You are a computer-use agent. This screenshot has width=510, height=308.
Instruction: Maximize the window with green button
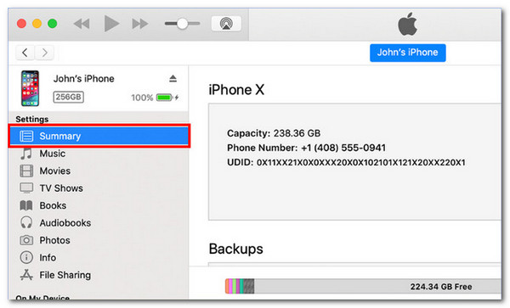(53, 24)
